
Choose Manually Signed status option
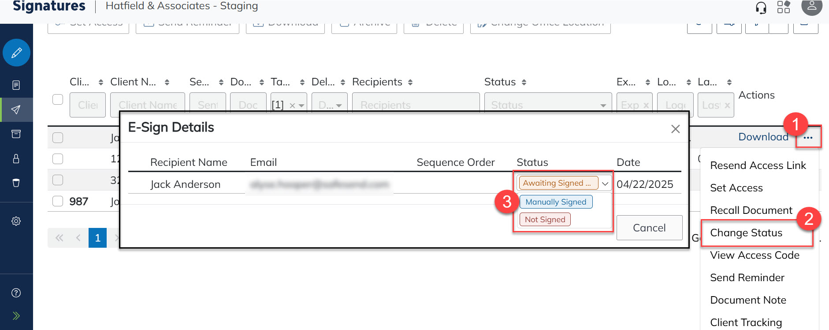pyautogui.click(x=556, y=202)
